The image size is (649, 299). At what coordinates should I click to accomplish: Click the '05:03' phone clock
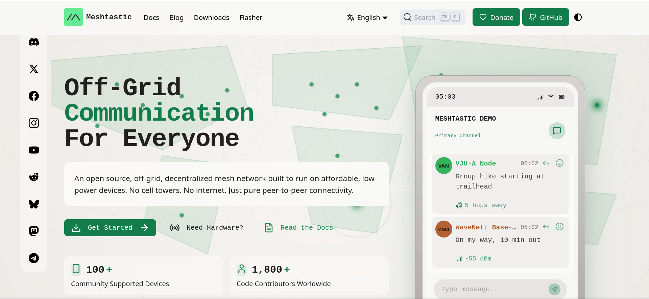[445, 97]
